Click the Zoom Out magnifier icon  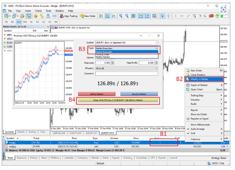[127, 16]
